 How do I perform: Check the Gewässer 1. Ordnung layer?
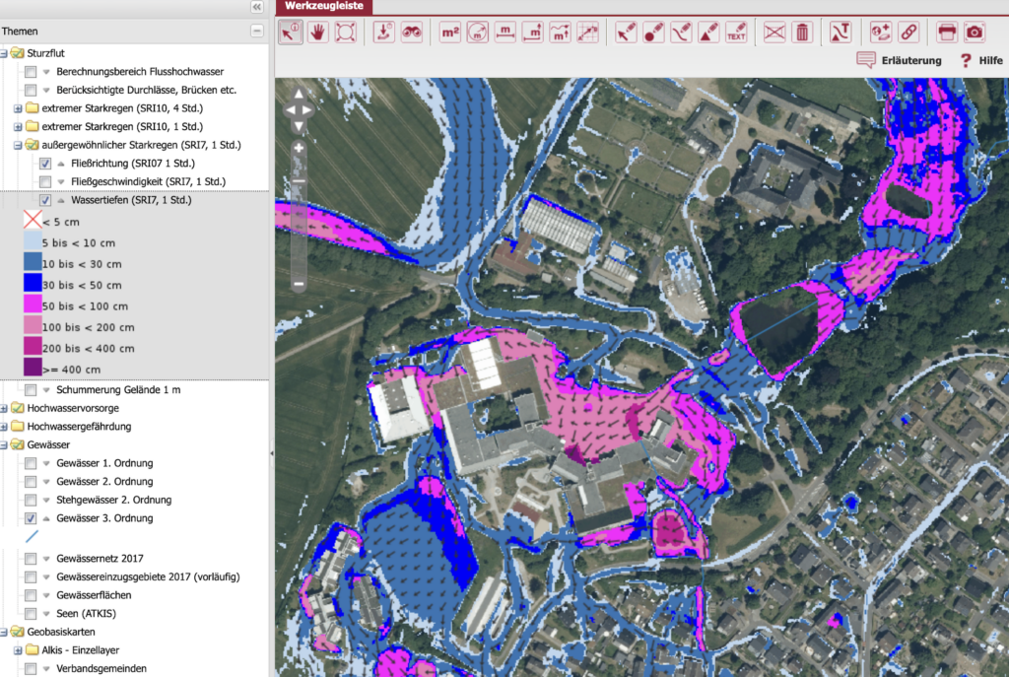[x=31, y=463]
